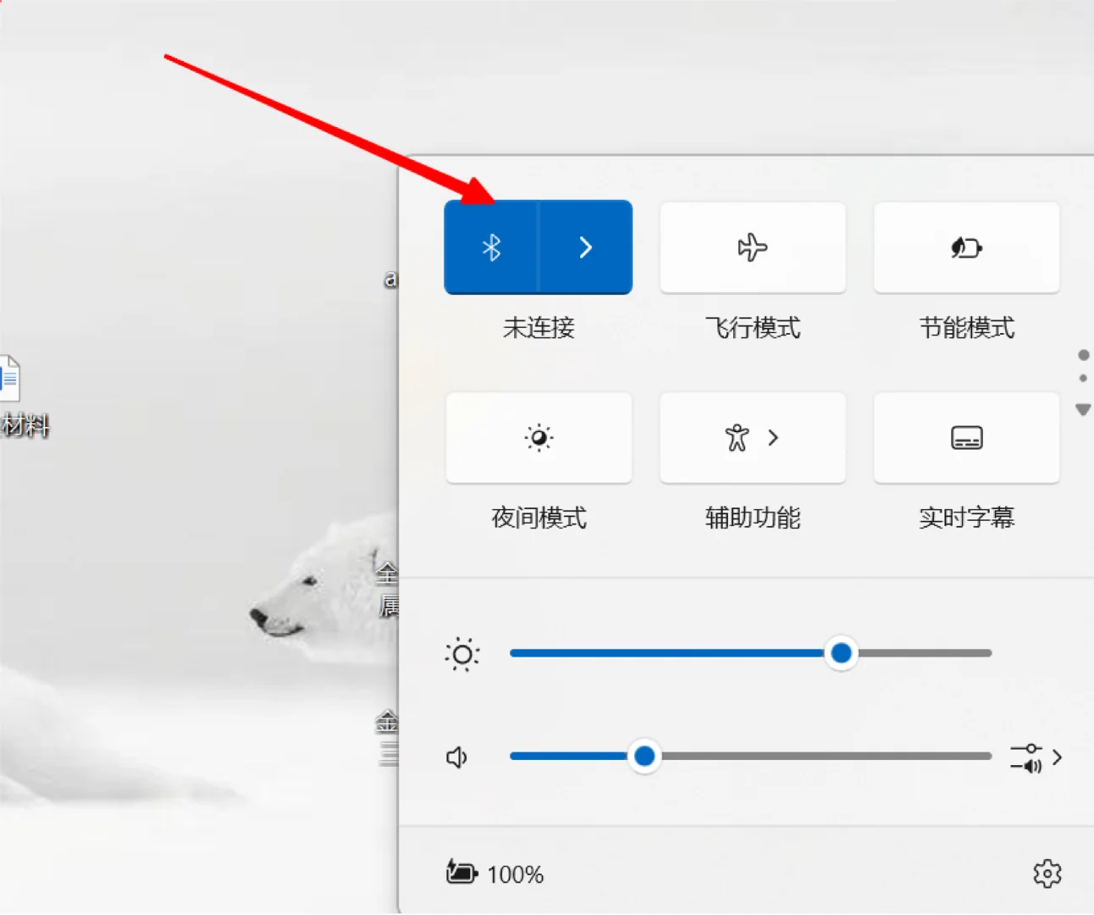Viewport: 1094px width, 915px height.
Task: Expand Bluetooth device list via chevron
Action: click(x=585, y=247)
